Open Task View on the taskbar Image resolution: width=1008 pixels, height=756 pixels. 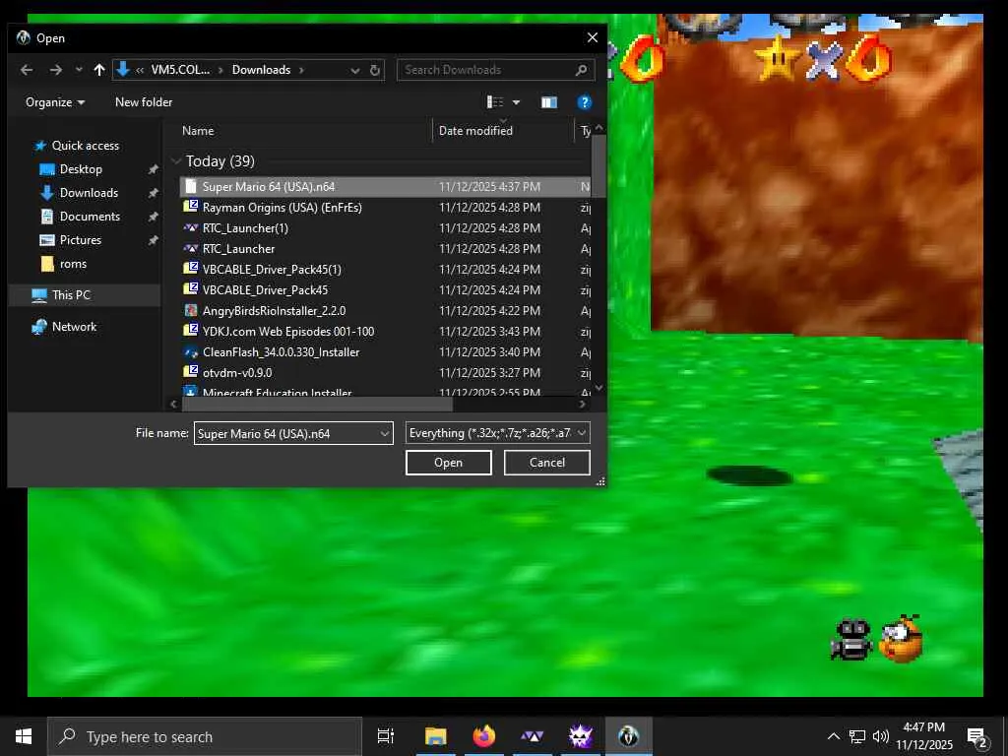[x=386, y=736]
